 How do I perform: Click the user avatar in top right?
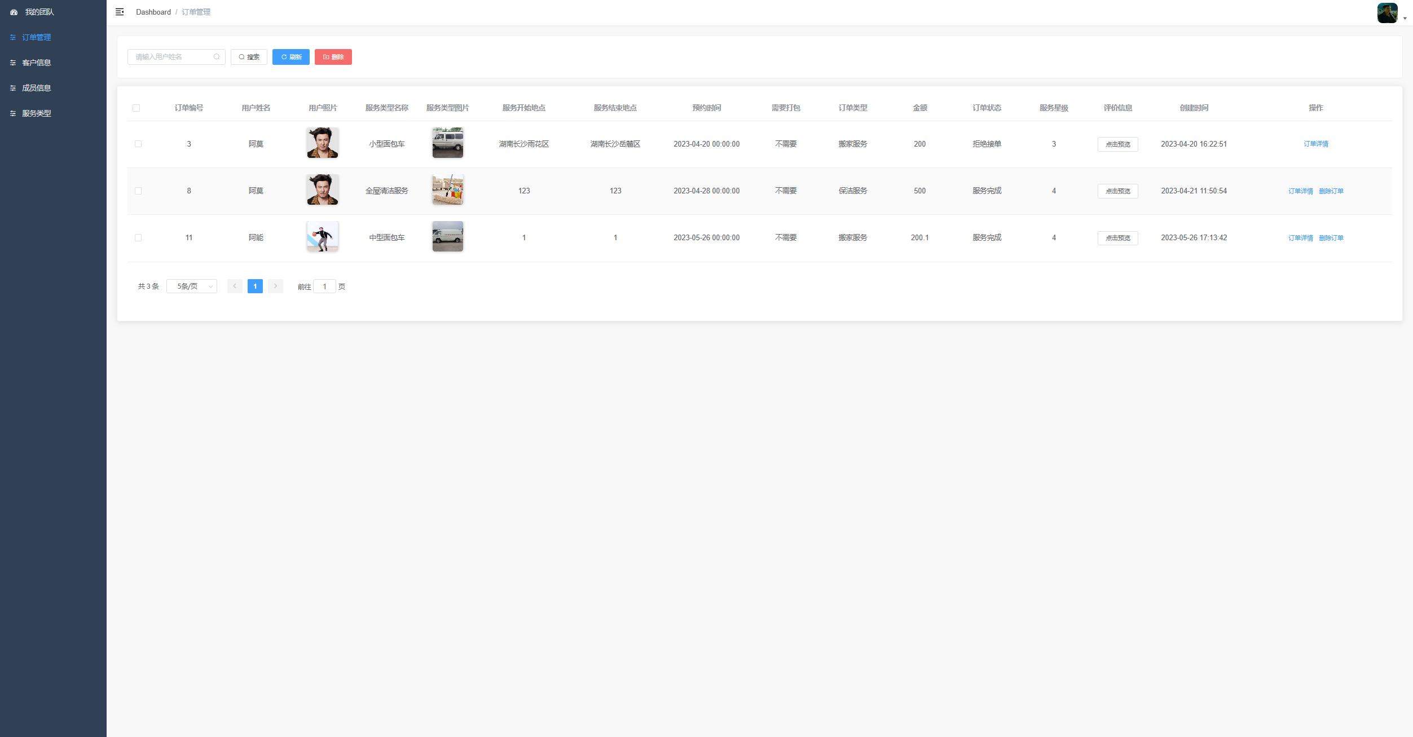click(x=1387, y=12)
